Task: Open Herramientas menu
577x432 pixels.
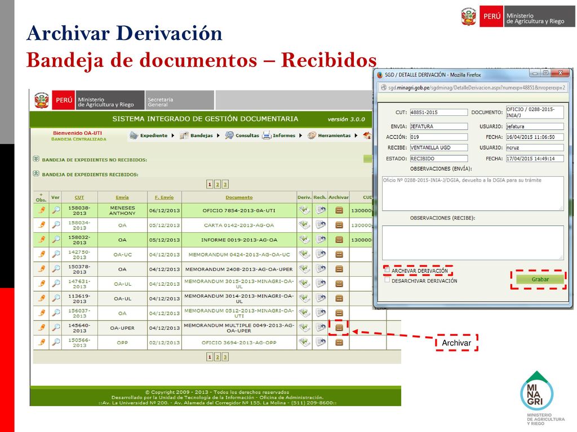Action: (333, 136)
